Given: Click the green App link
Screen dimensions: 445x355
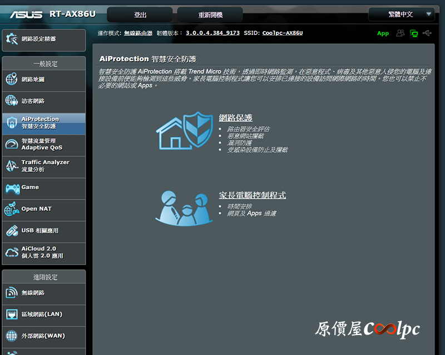Looking at the screenshot, I should point(383,33).
